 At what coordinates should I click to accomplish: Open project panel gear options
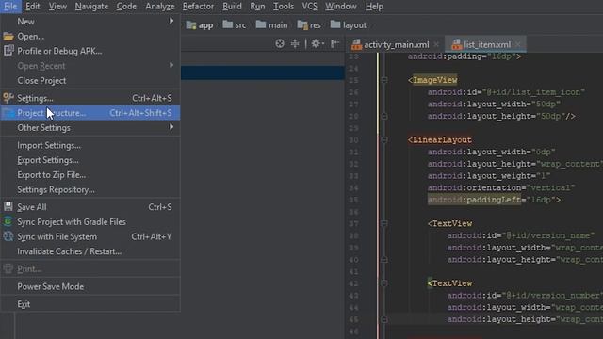317,44
